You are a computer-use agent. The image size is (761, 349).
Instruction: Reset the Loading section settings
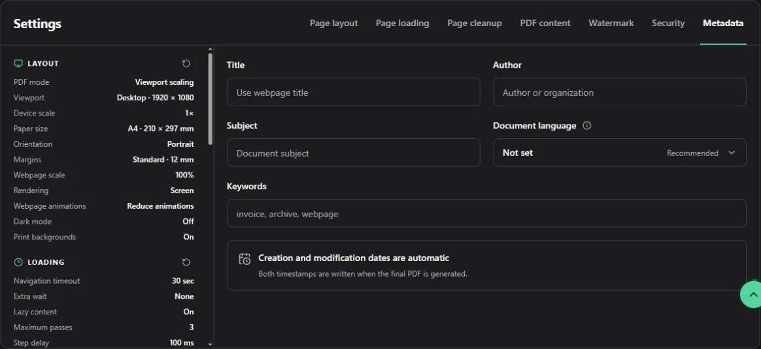coord(186,262)
